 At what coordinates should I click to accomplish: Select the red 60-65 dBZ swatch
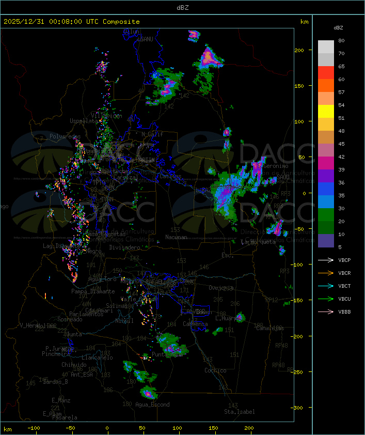pyautogui.click(x=326, y=73)
